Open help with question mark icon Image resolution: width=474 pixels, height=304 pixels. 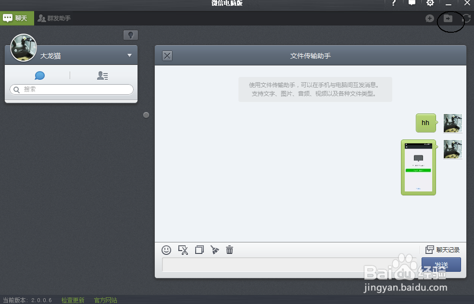pos(393,3)
